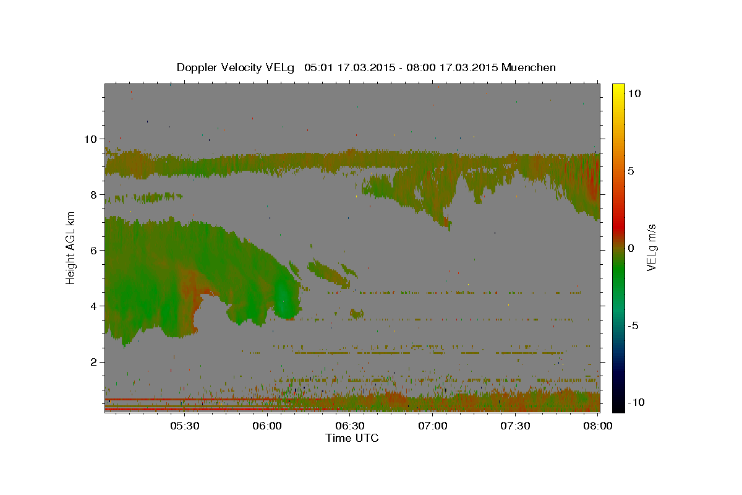
Task: Click the 07:30 time tick label
Action: coord(515,426)
